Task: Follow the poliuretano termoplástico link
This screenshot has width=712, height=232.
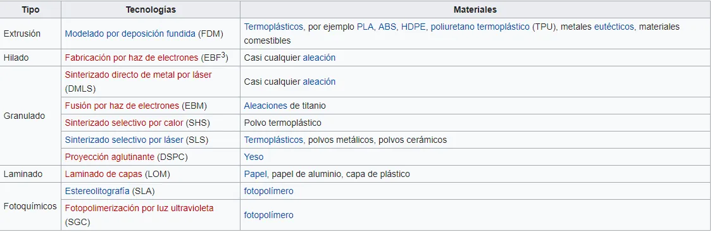Action: point(480,27)
